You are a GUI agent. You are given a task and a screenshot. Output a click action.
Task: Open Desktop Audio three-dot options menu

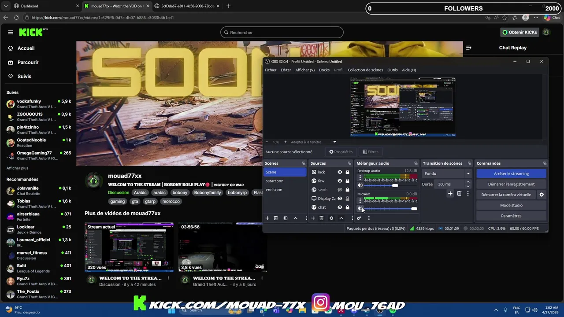360,178
